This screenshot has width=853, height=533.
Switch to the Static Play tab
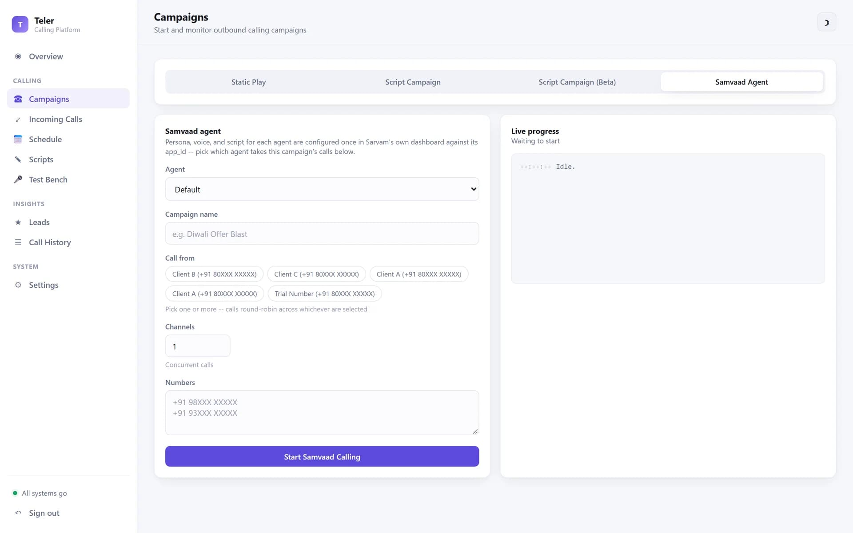click(x=248, y=82)
